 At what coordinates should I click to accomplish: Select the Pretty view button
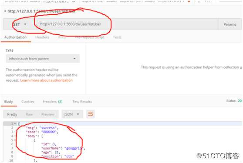coord(12,114)
